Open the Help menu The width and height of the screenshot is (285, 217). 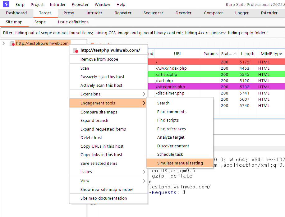click(x=121, y=4)
